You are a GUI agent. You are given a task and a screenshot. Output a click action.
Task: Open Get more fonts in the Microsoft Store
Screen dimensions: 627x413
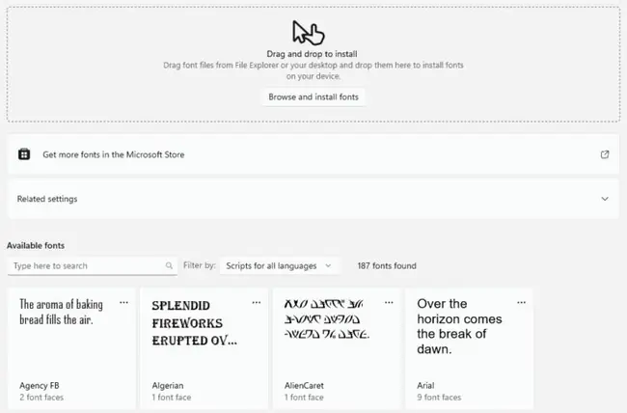313,154
